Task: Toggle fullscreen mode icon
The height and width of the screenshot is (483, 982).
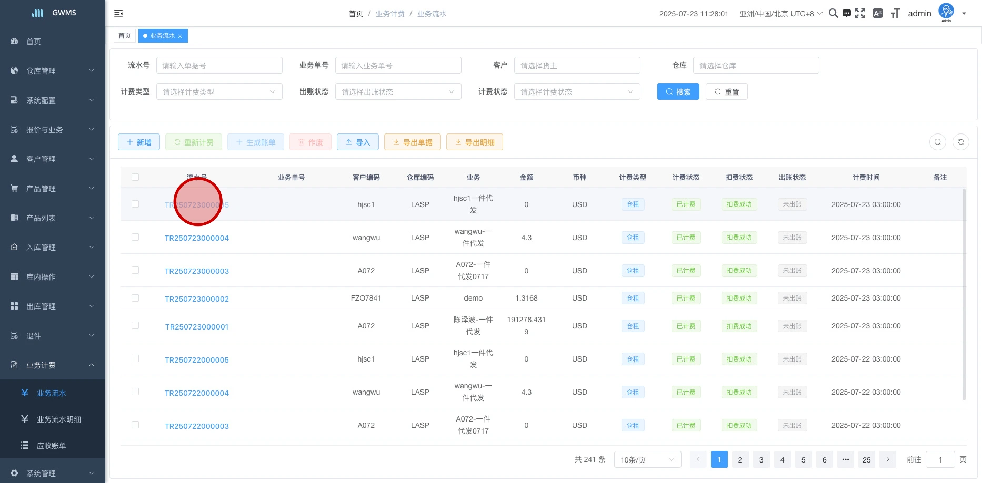Action: click(860, 14)
